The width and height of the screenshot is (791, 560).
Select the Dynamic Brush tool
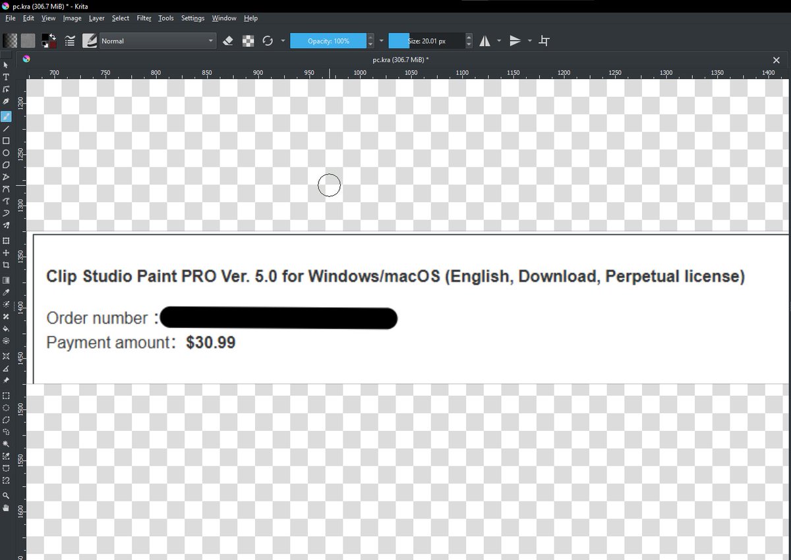pyautogui.click(x=6, y=213)
